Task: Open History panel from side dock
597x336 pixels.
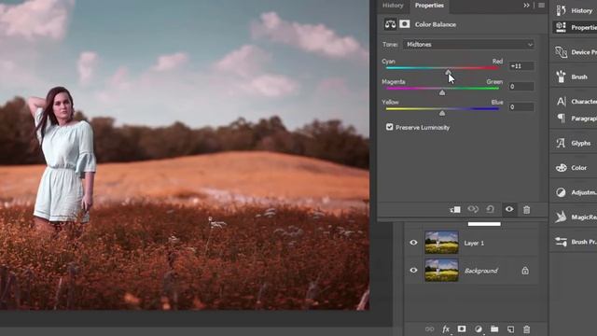Action: pos(575,10)
